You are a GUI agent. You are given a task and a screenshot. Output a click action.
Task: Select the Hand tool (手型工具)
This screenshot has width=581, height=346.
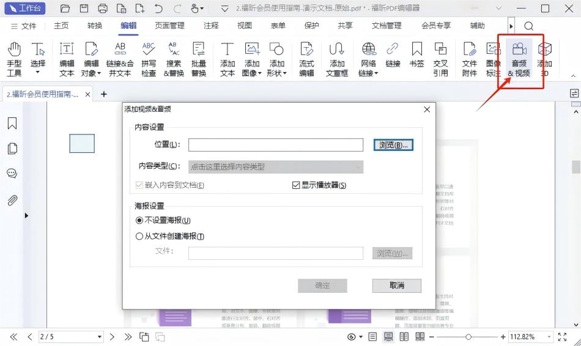click(x=13, y=59)
